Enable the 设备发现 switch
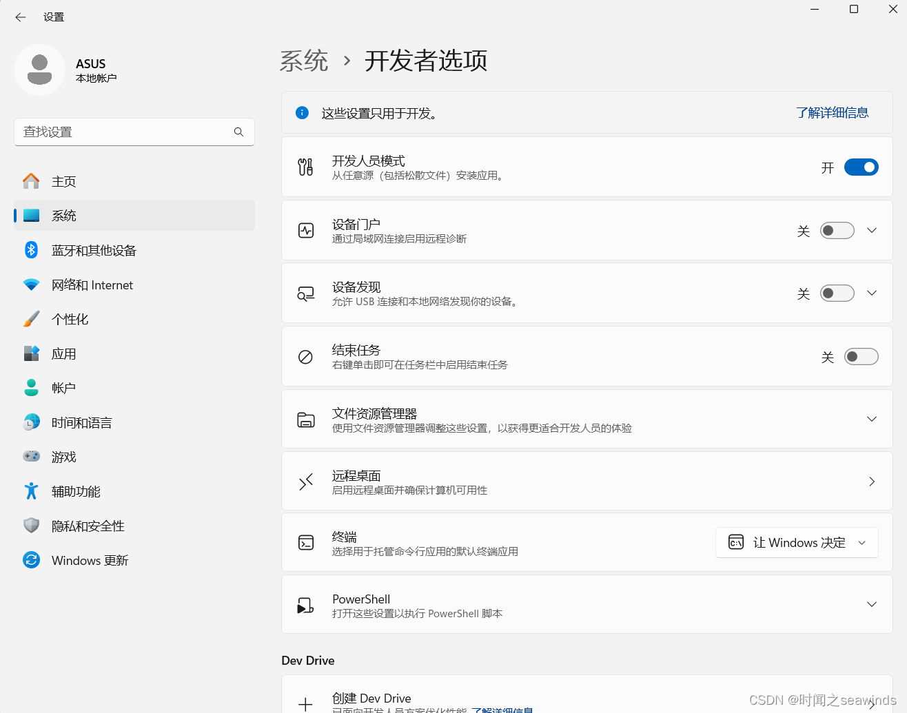 click(837, 293)
